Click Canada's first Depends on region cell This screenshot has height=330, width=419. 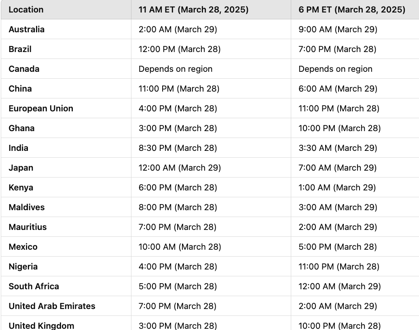click(x=176, y=69)
